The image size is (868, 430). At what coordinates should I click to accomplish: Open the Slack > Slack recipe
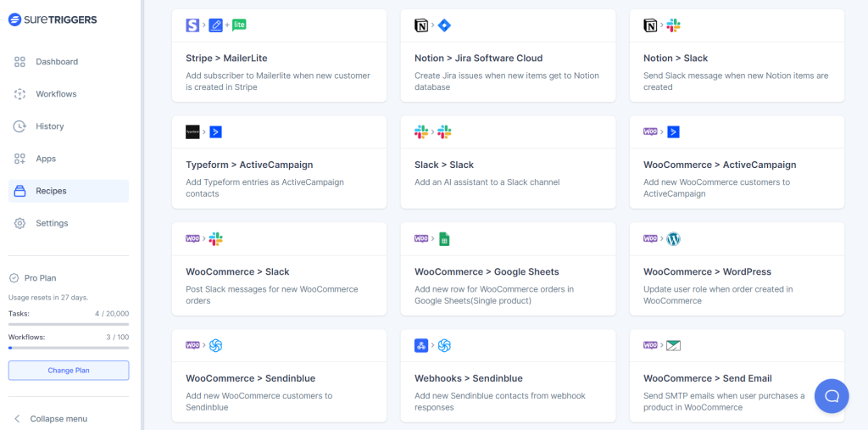[508, 165]
